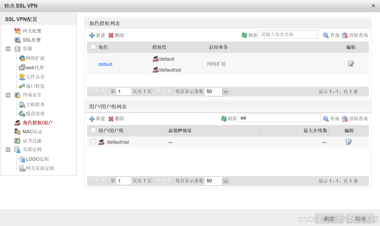
Task: Collapse the 页面定制 tree node
Action: point(8,150)
